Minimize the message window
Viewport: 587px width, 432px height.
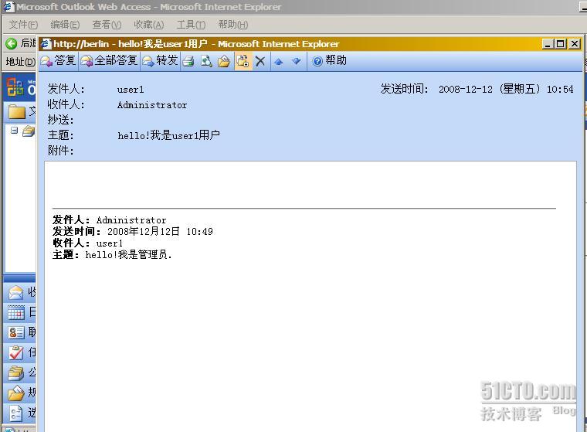click(x=548, y=44)
